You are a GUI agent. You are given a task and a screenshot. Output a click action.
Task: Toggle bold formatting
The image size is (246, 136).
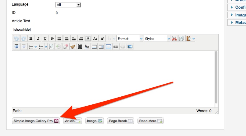tap(31, 39)
